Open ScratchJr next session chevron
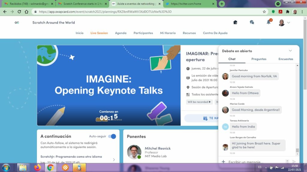 coord(114,159)
